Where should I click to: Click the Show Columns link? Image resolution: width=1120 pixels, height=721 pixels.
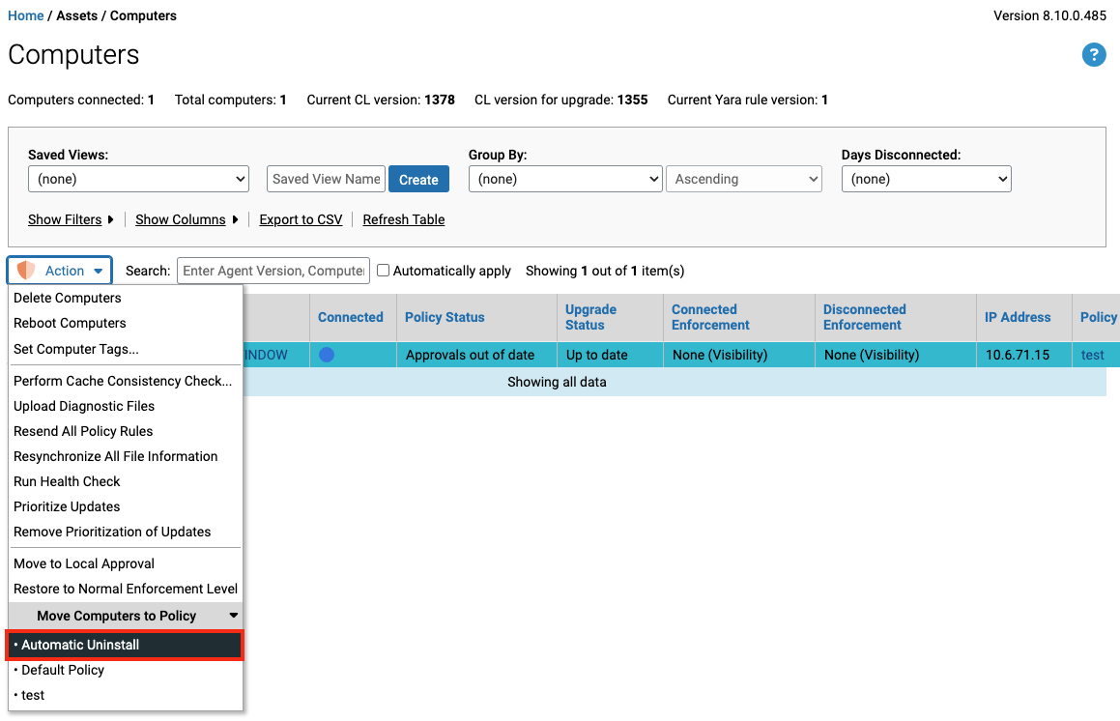pos(180,219)
